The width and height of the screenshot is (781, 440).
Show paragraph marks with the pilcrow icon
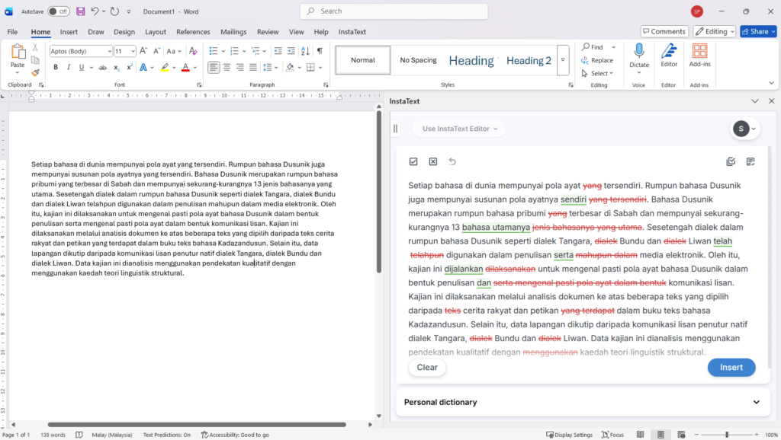[x=320, y=51]
